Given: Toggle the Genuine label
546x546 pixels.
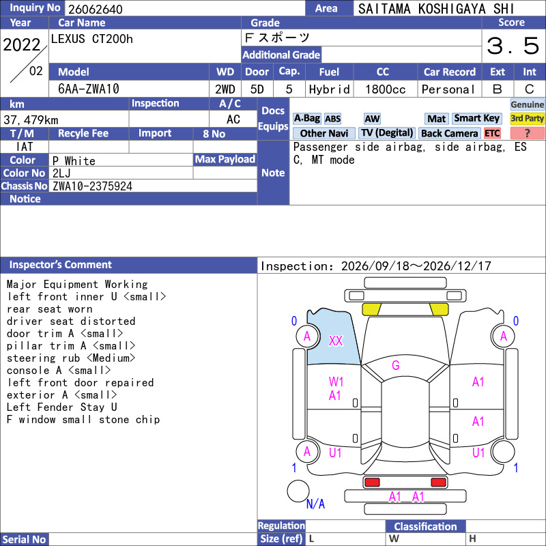Looking at the screenshot, I should 527,104.
